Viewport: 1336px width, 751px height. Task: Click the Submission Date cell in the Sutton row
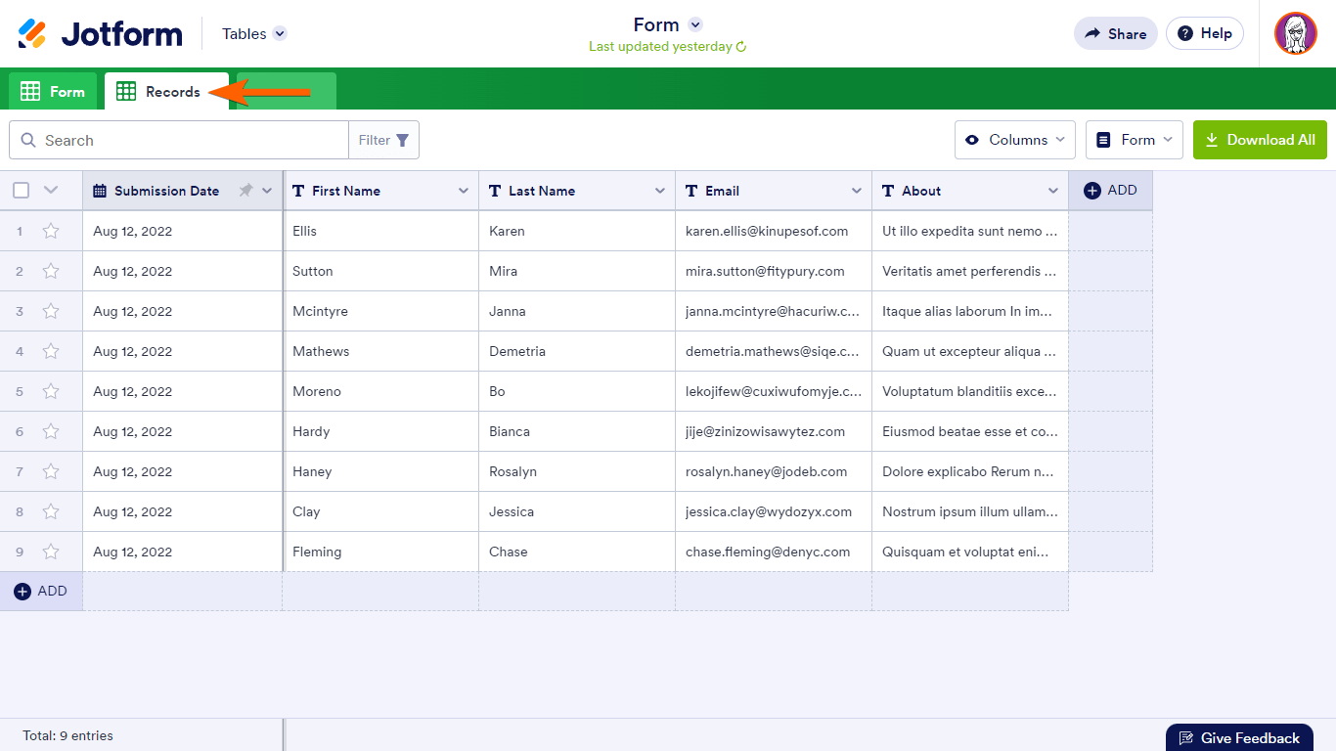tap(183, 271)
